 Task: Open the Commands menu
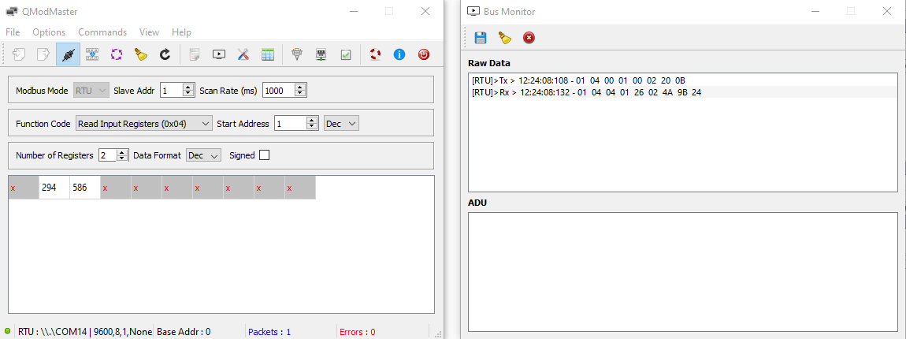(102, 32)
